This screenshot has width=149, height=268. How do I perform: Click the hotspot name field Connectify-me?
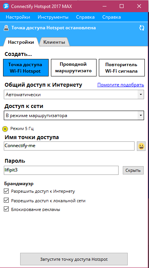[69, 146]
